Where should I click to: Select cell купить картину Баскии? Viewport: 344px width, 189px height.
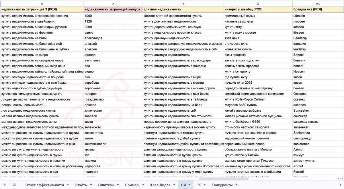(x=258, y=155)
